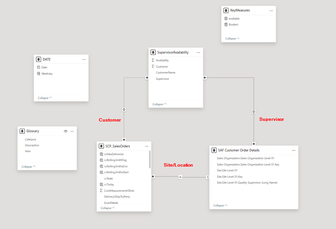Open SAF Customer Order Details options menu
This screenshot has width=336, height=229.
pyautogui.click(x=293, y=150)
